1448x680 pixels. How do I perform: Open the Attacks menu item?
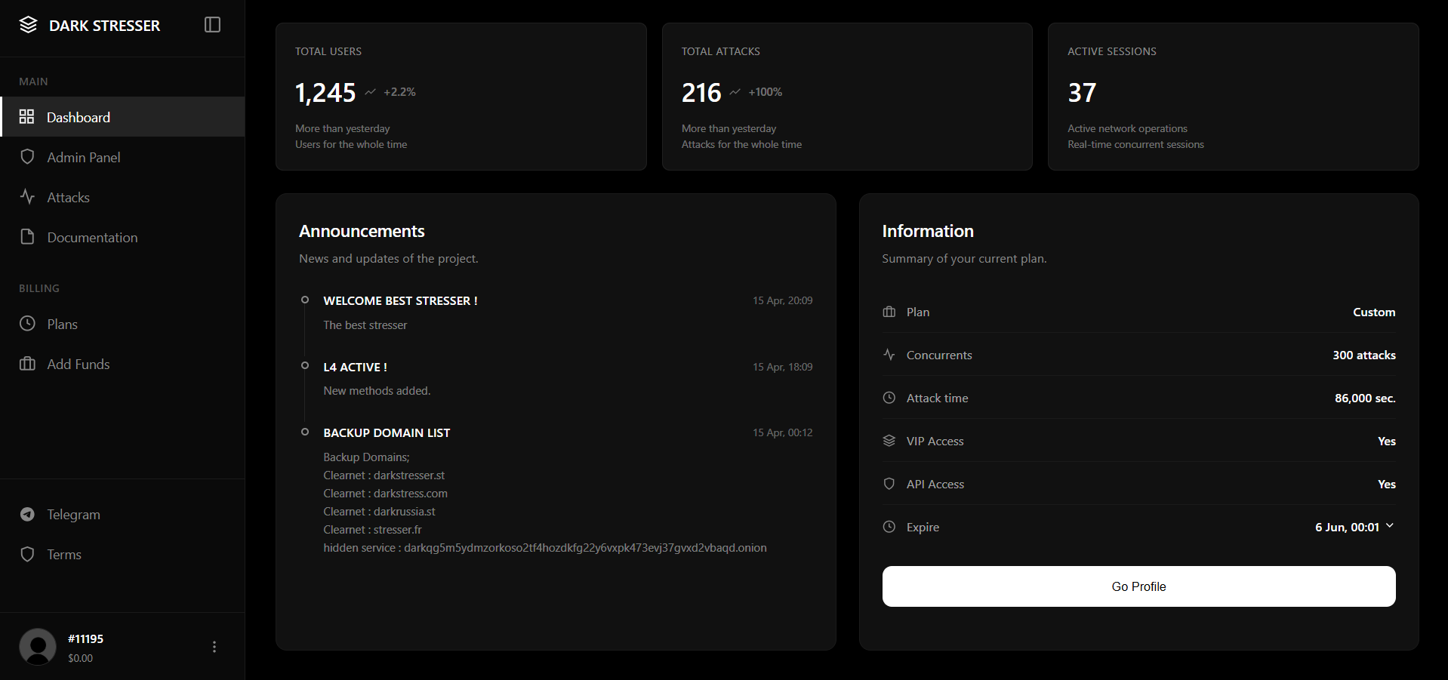point(68,197)
